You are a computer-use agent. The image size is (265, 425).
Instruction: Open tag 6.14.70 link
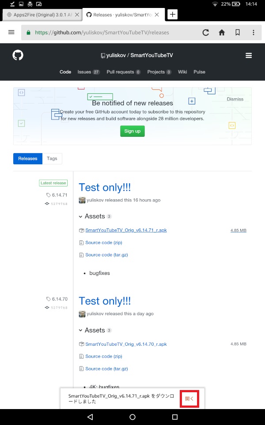[x=57, y=299]
